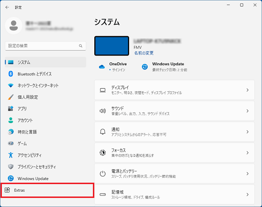The width and height of the screenshot is (262, 207).
Task: Click the search magnifier icon
Action: 81,46
